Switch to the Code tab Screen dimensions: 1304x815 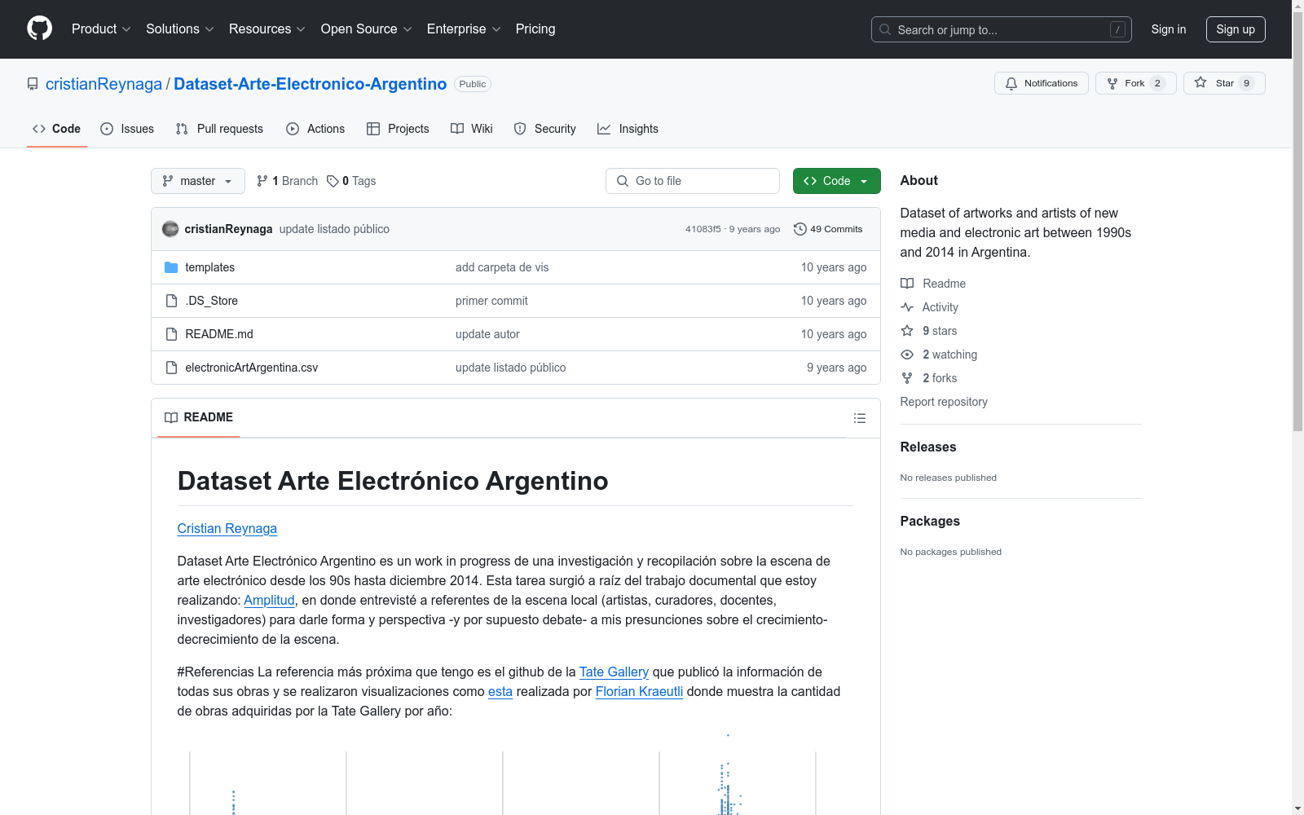click(57, 129)
